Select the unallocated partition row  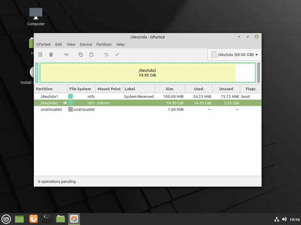click(148, 109)
